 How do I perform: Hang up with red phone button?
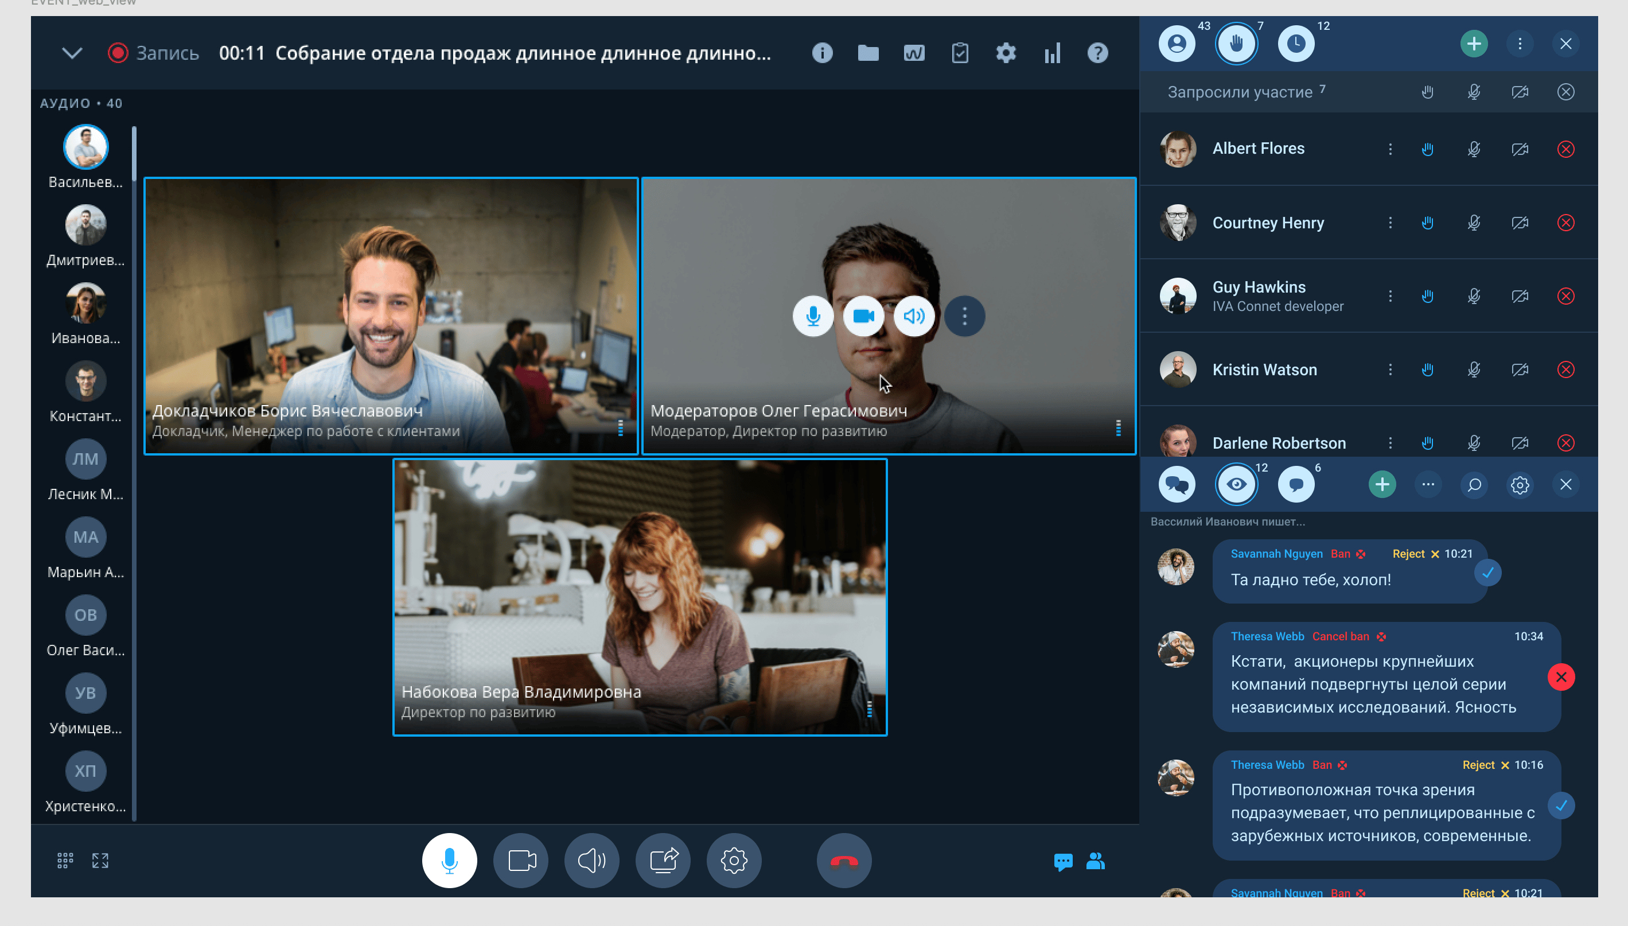tap(844, 861)
